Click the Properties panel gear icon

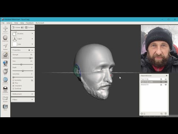29,50
